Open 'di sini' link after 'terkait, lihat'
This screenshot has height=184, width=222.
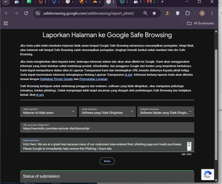point(40,95)
